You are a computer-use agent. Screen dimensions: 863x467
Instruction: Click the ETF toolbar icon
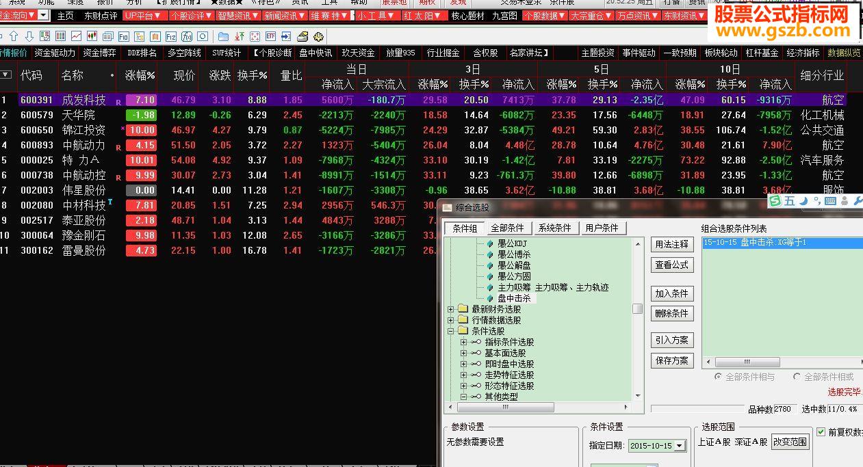[270, 36]
